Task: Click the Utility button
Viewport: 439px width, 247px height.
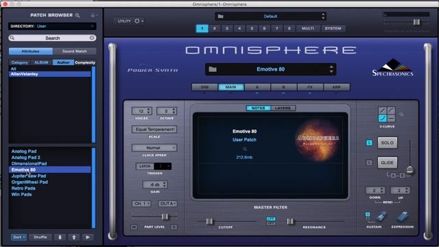Action: pos(124,21)
